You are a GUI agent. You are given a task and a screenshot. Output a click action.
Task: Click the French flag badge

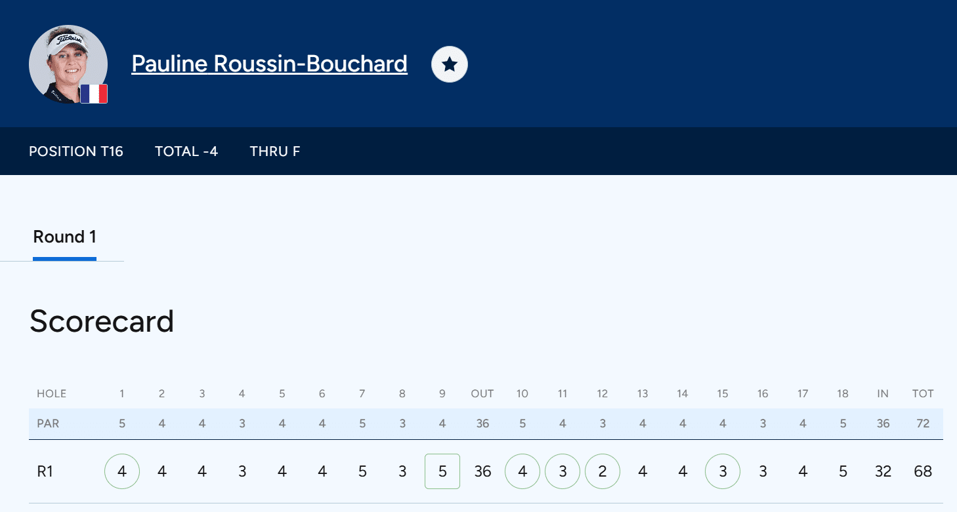point(94,94)
